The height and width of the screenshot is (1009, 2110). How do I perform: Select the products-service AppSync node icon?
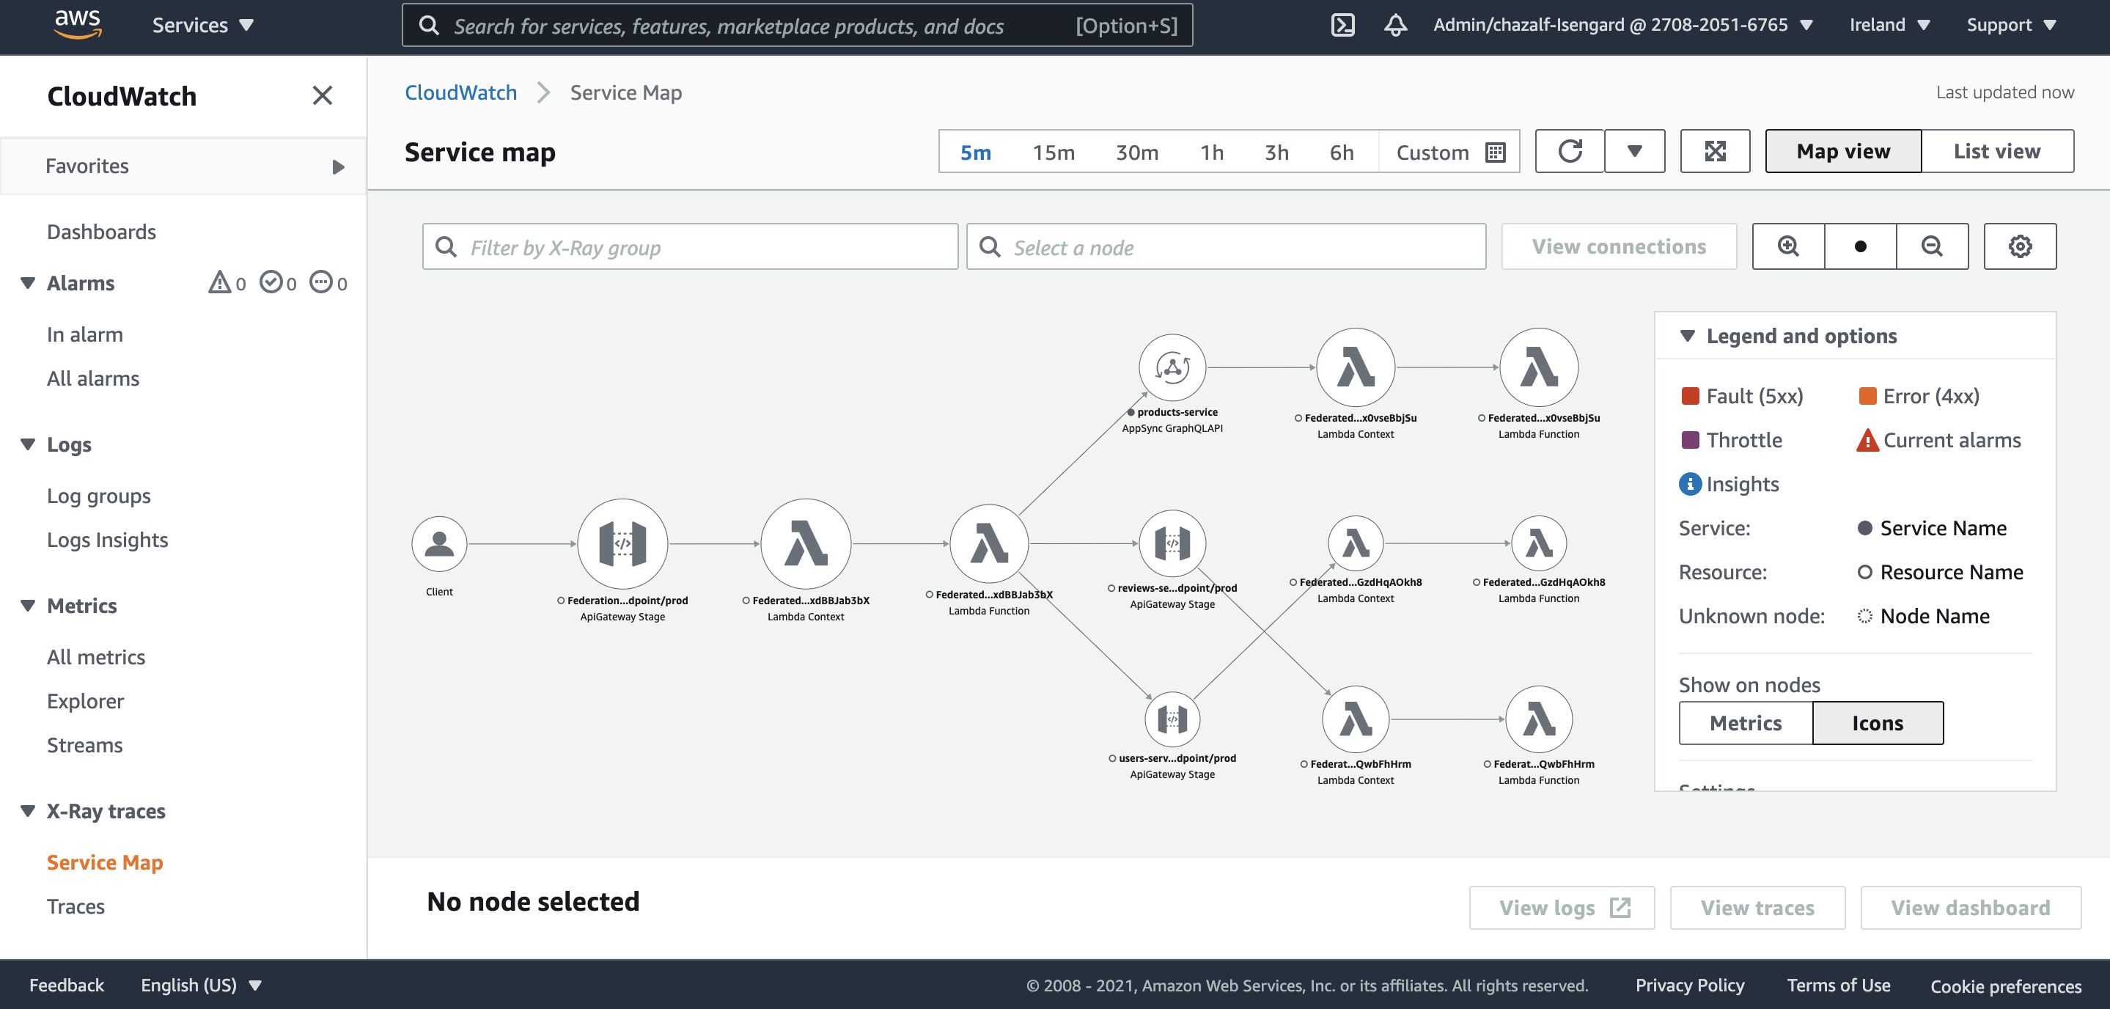[x=1172, y=367]
